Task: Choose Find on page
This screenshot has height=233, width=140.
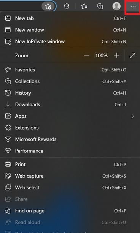Action: coord(70,211)
